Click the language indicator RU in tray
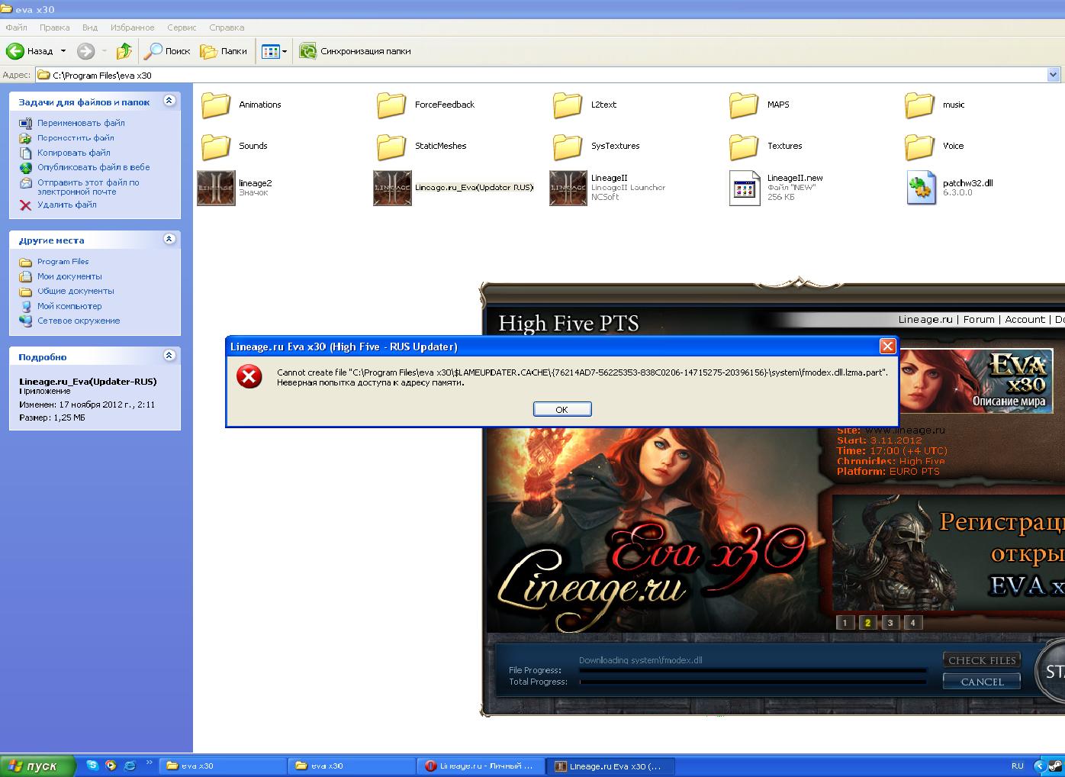This screenshot has height=777, width=1065. 1017,766
